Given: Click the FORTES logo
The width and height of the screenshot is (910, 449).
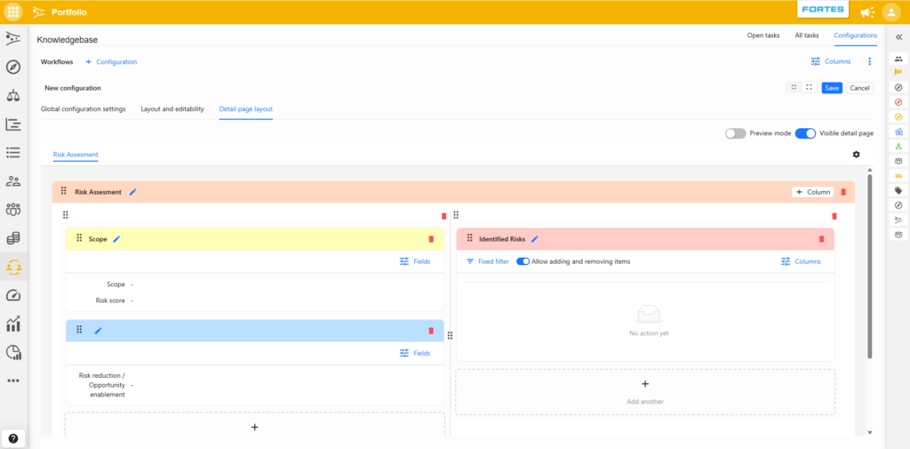Looking at the screenshot, I should [x=823, y=10].
